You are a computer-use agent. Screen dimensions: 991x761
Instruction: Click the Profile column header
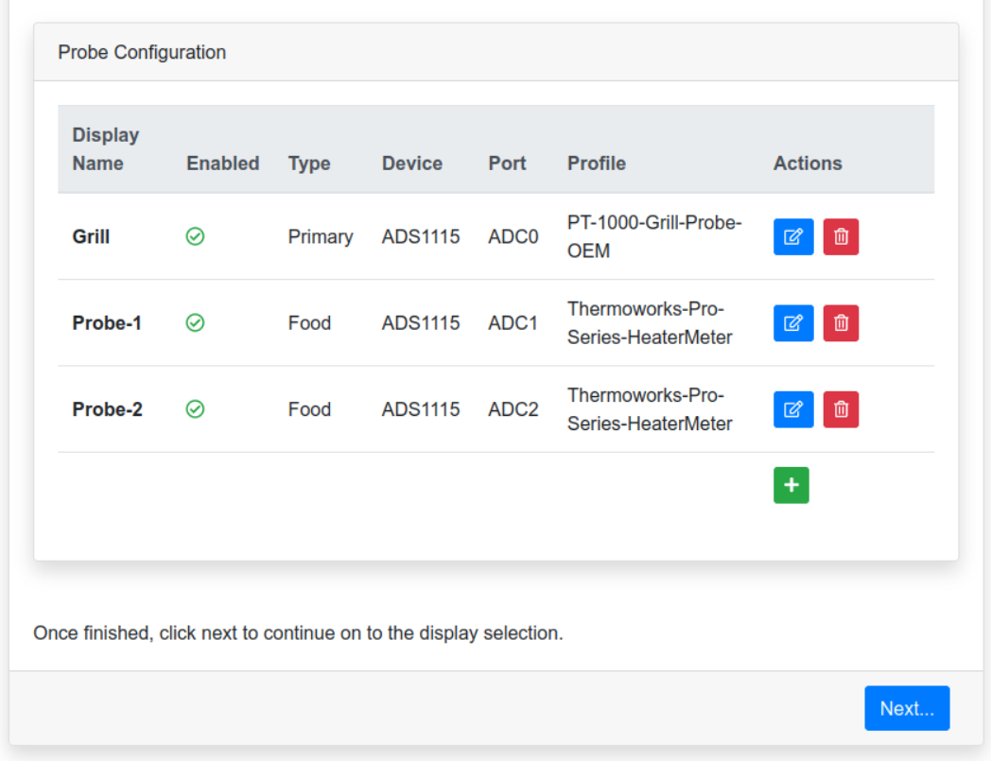(x=596, y=164)
